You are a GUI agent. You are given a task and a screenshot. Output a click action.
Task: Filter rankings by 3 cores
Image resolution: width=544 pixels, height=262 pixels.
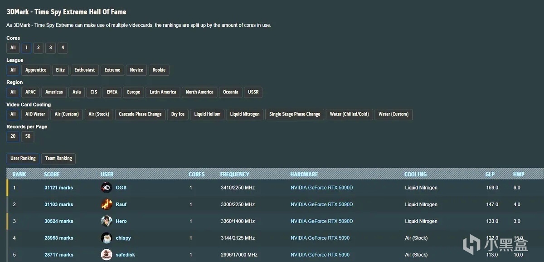[51, 48]
